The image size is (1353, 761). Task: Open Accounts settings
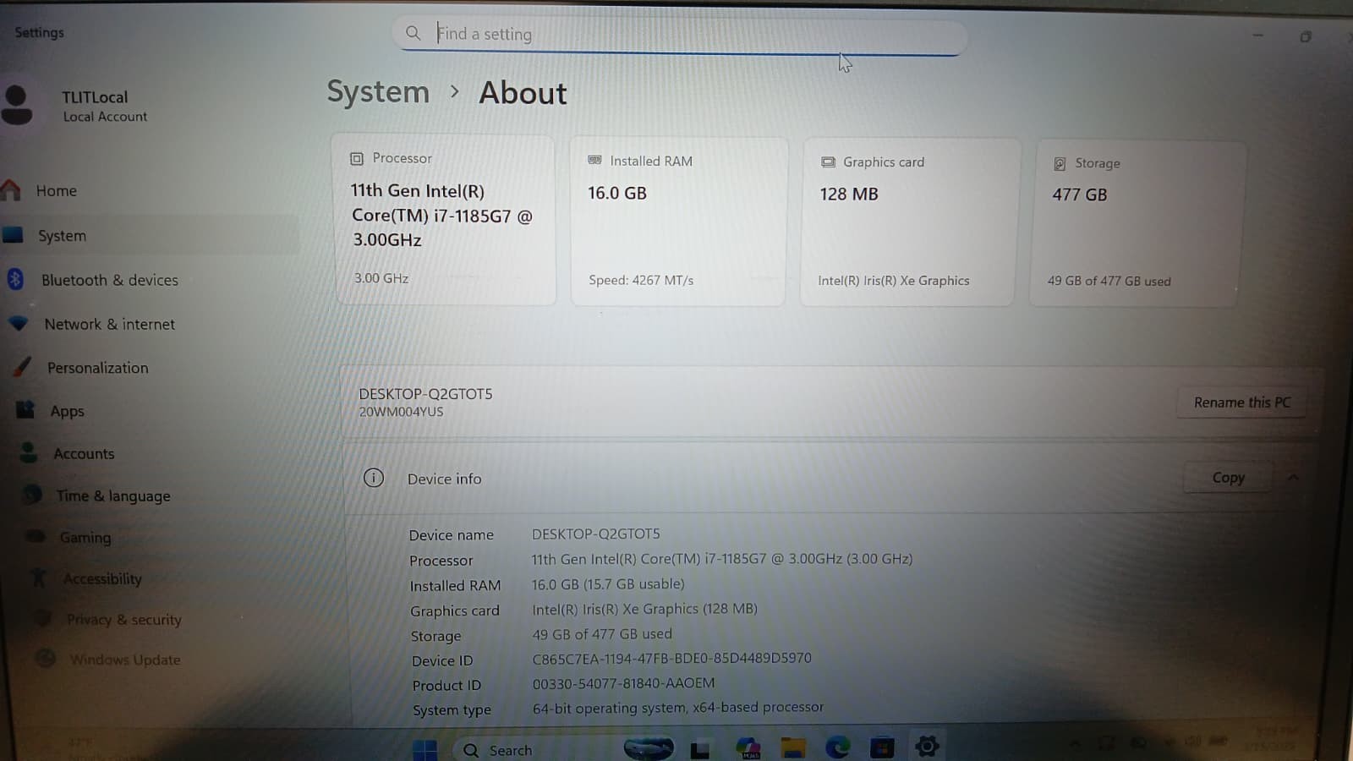(84, 453)
